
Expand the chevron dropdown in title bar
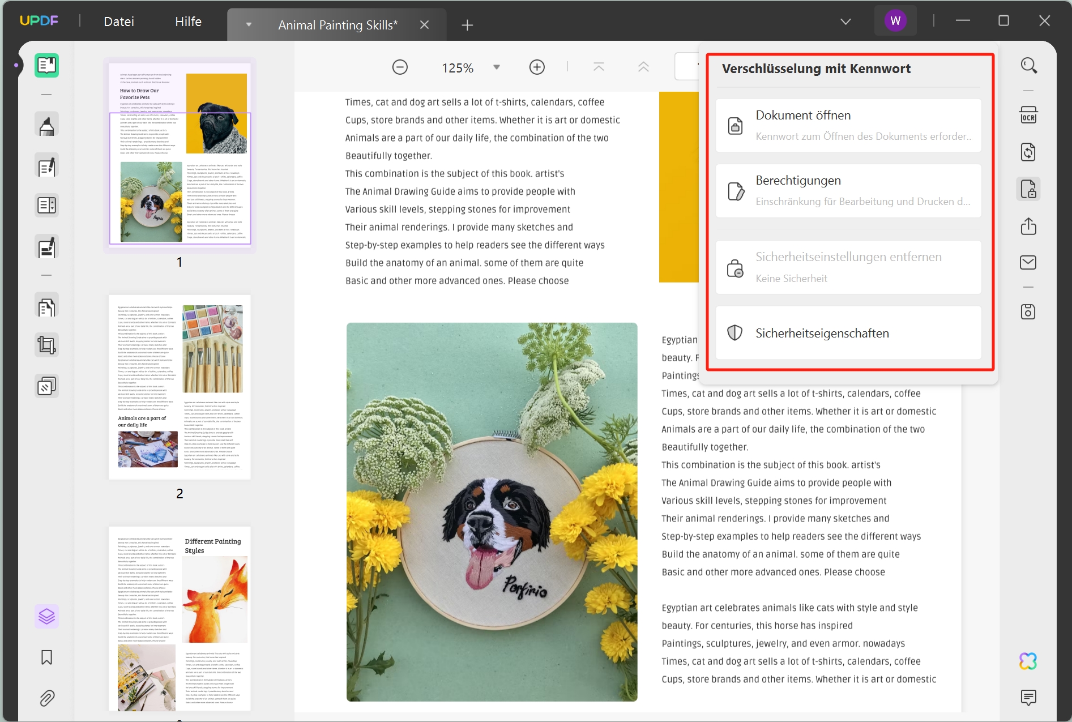(x=845, y=22)
